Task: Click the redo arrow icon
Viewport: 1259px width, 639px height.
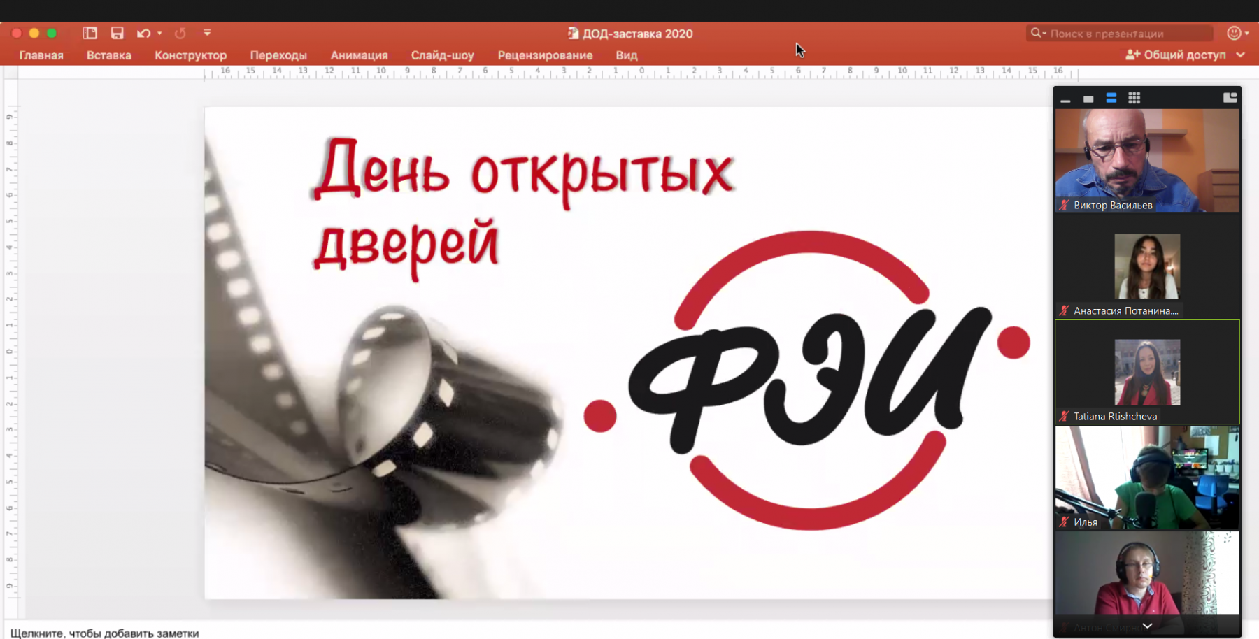Action: (x=180, y=33)
